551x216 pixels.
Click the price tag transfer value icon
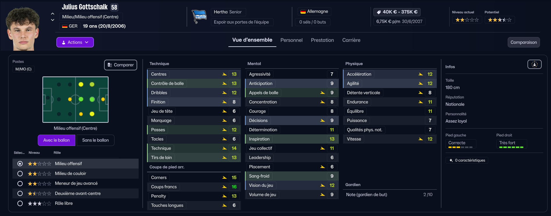[x=379, y=12]
